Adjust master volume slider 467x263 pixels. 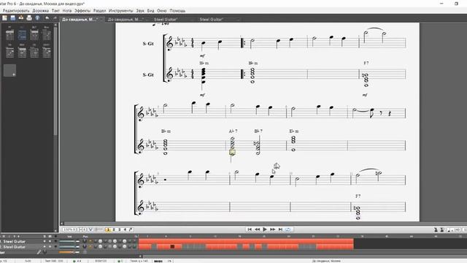(69, 252)
